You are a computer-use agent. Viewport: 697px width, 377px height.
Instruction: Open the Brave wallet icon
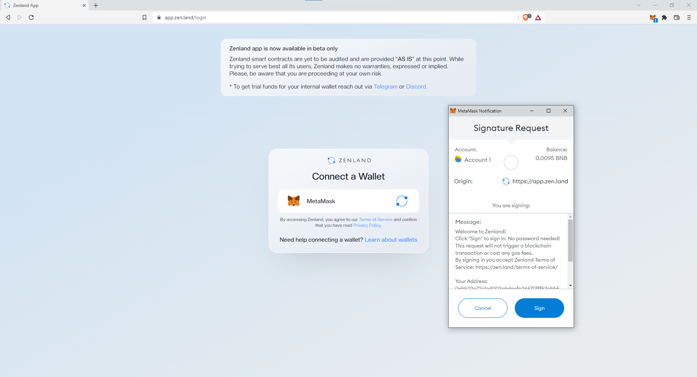click(x=677, y=17)
